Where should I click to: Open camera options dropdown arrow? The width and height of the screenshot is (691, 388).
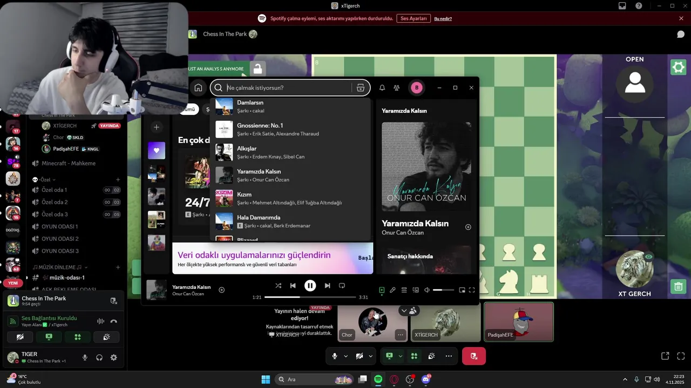pos(370,356)
